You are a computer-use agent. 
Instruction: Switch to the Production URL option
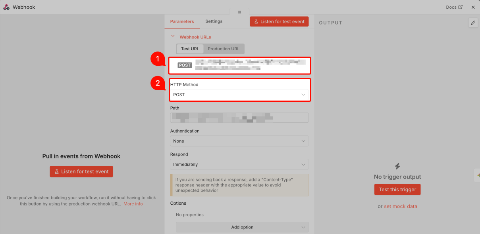224,49
